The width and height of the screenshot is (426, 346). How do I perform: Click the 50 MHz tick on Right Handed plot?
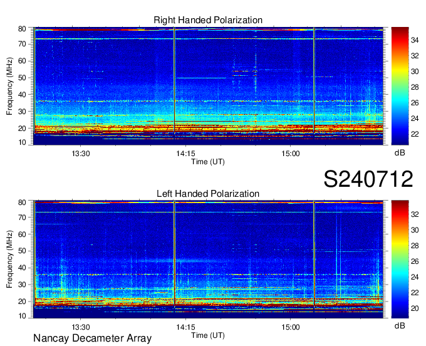coord(22,78)
